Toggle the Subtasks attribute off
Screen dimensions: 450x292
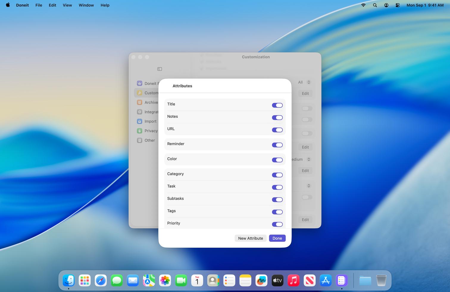pyautogui.click(x=277, y=200)
